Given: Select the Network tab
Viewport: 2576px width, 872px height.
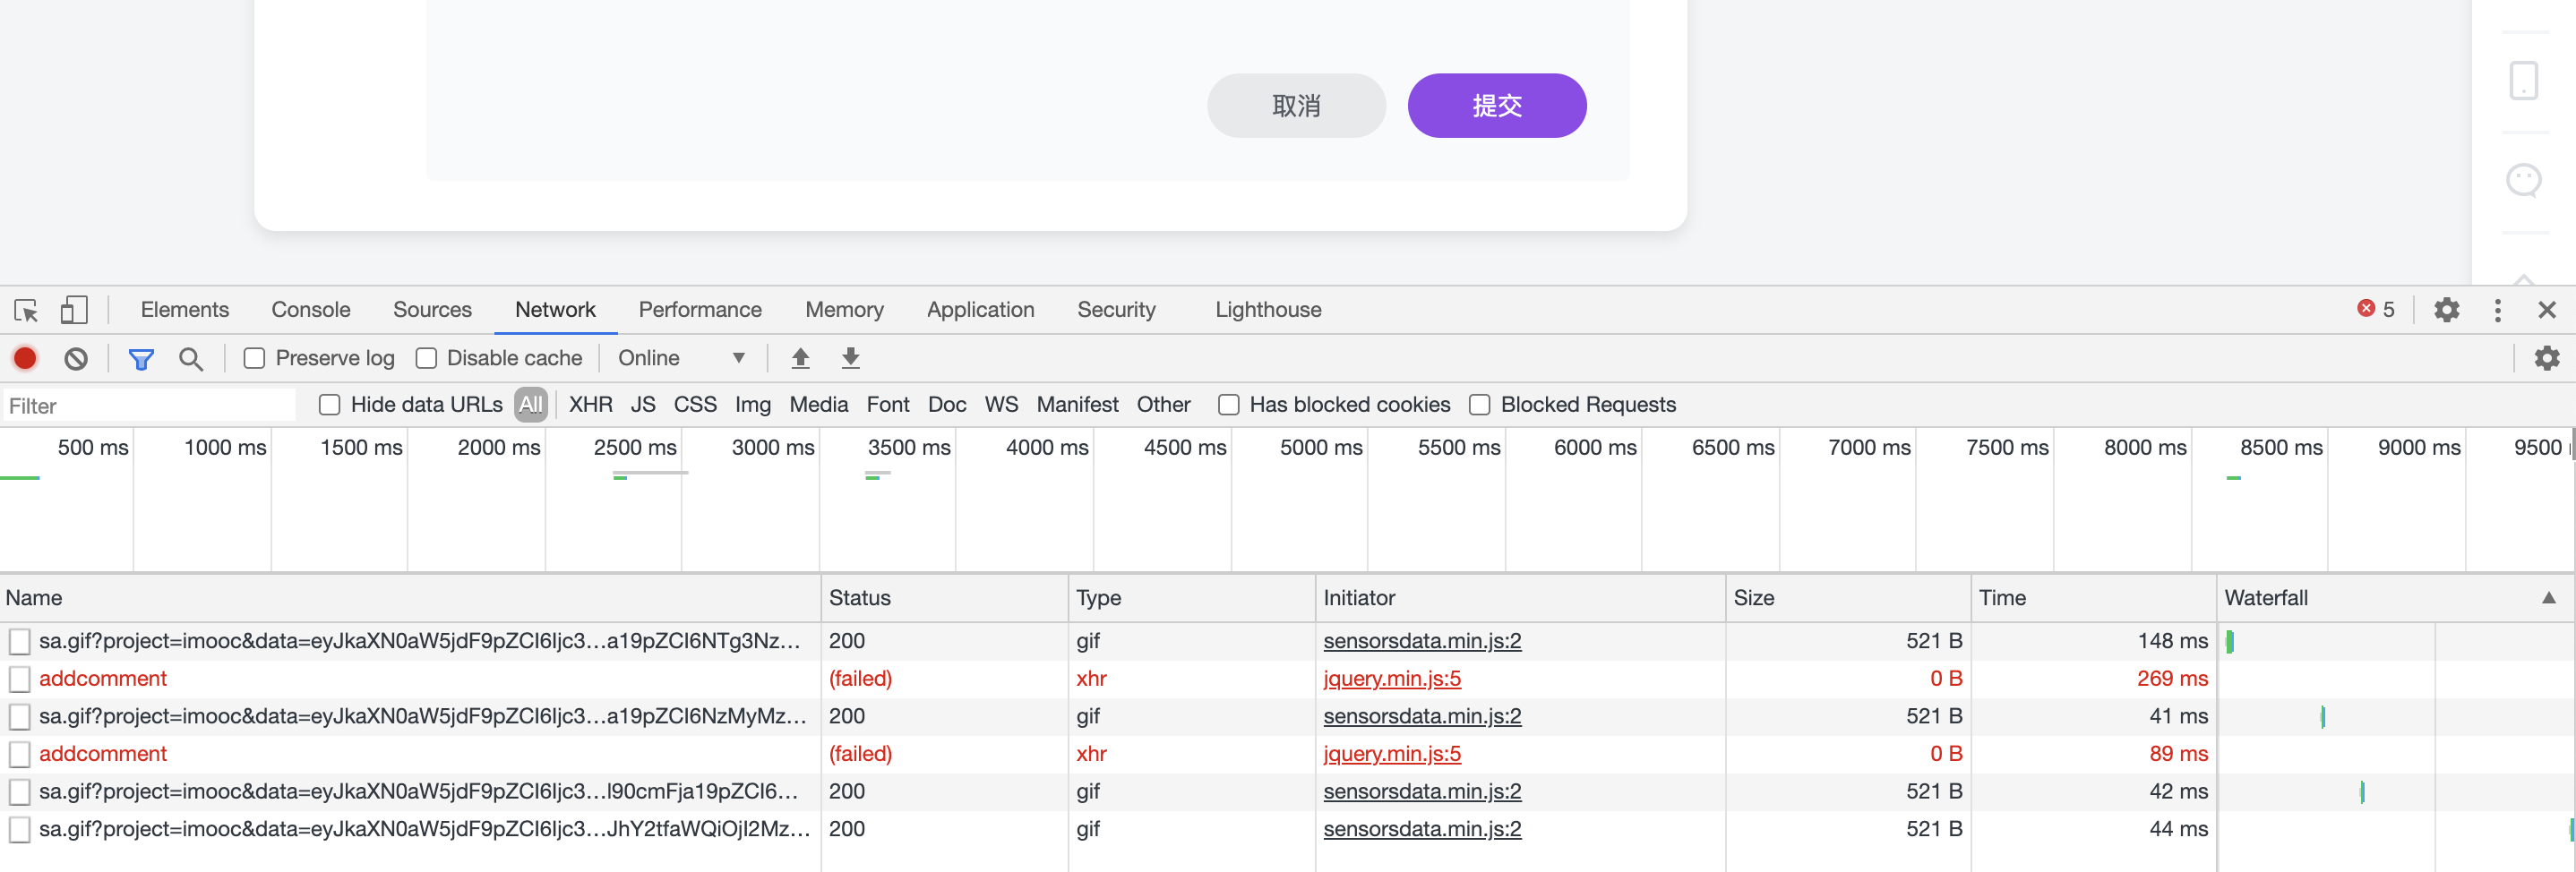Looking at the screenshot, I should coord(555,310).
